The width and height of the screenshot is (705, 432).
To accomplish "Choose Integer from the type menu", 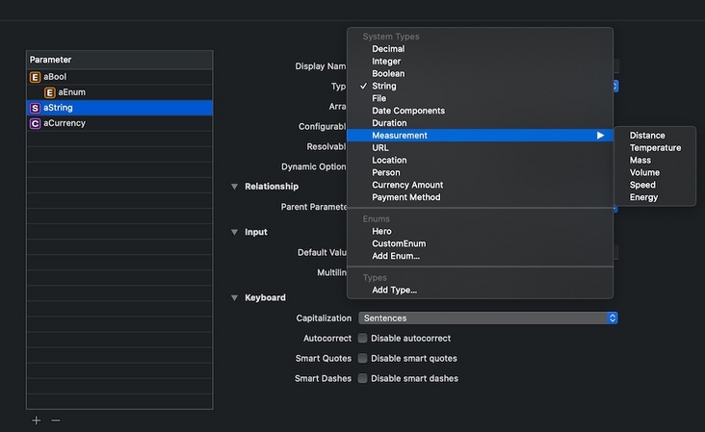I will (x=481, y=61).
